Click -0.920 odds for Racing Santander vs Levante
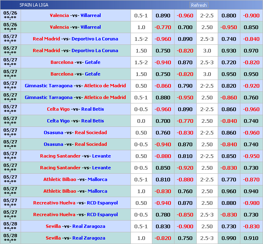Viewport: 263px width, 244px height. click(x=185, y=168)
